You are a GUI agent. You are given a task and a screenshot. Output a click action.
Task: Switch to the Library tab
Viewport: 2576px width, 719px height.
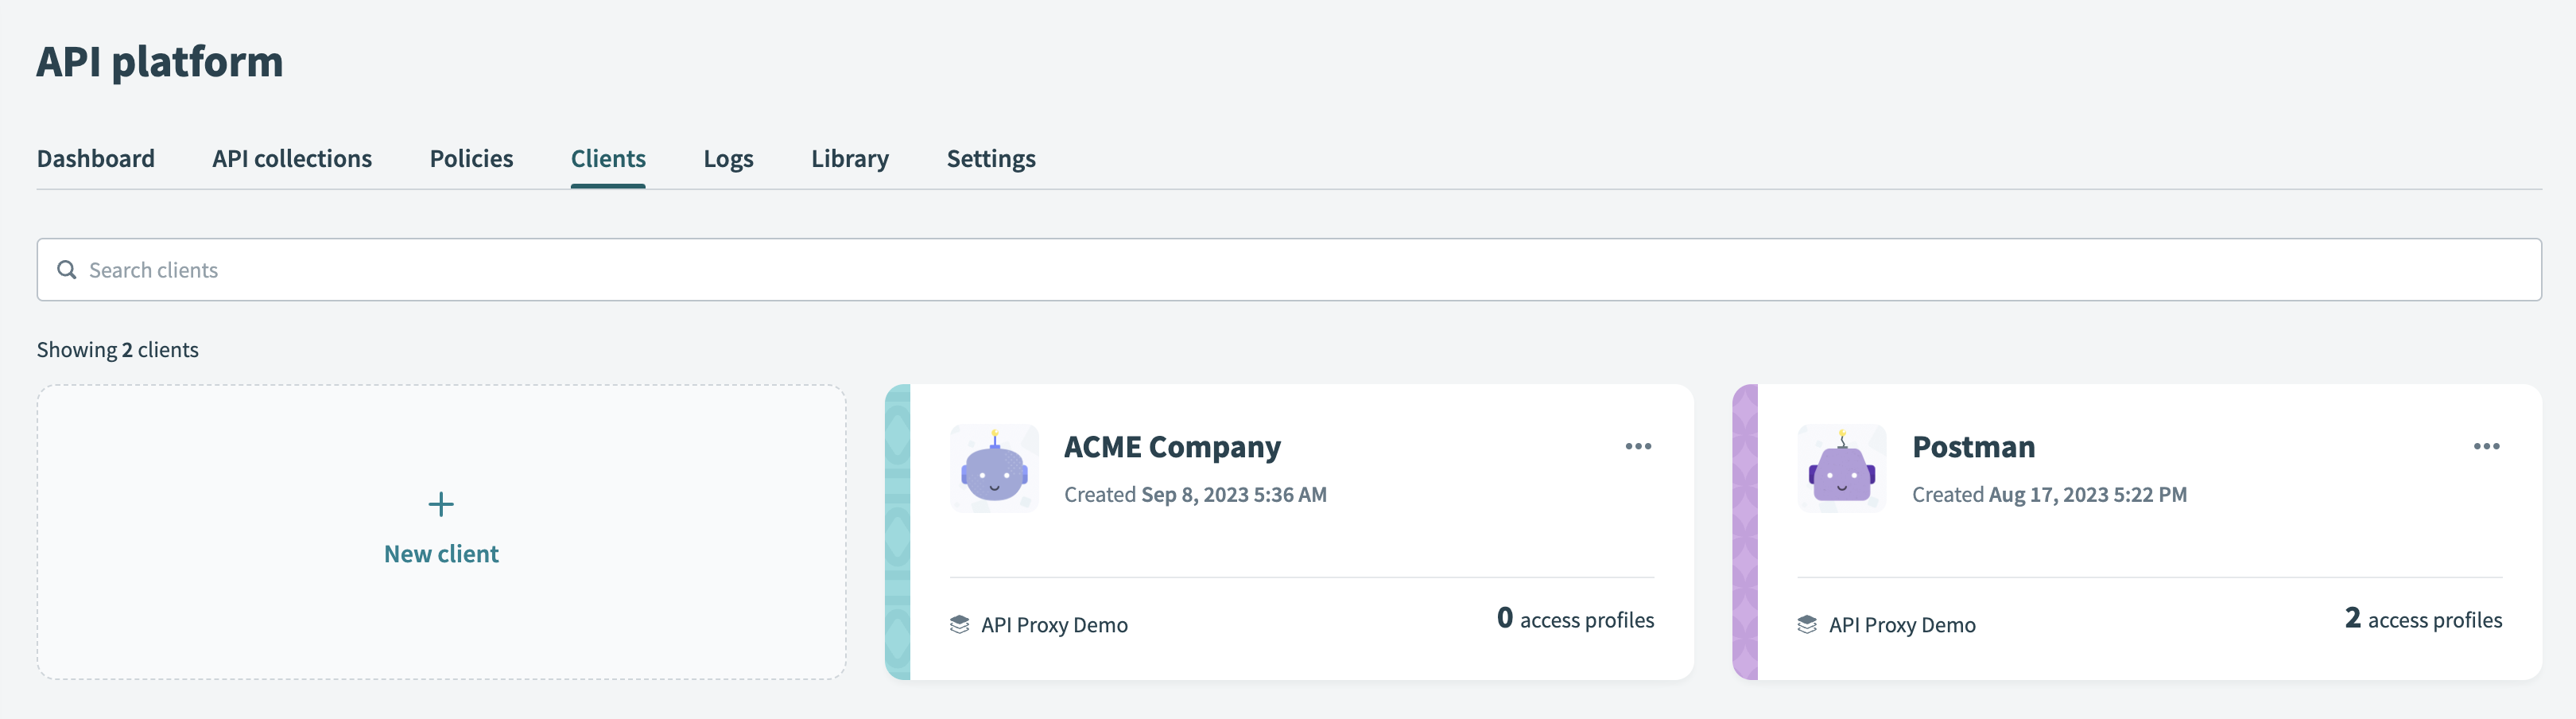849,158
